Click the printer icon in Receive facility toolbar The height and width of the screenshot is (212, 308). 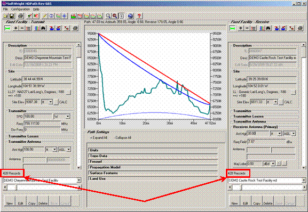[x=300, y=28]
